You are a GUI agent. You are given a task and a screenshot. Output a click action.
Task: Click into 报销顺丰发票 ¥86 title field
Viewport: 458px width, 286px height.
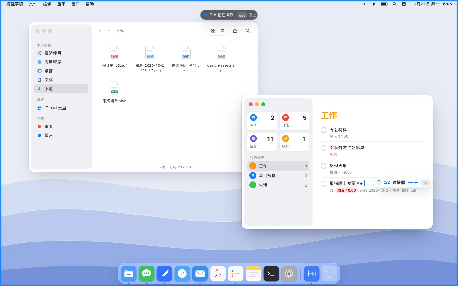click(347, 183)
